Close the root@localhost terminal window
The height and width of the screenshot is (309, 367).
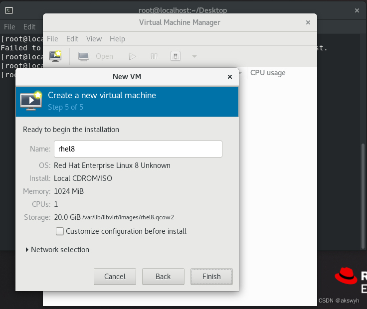click(357, 10)
